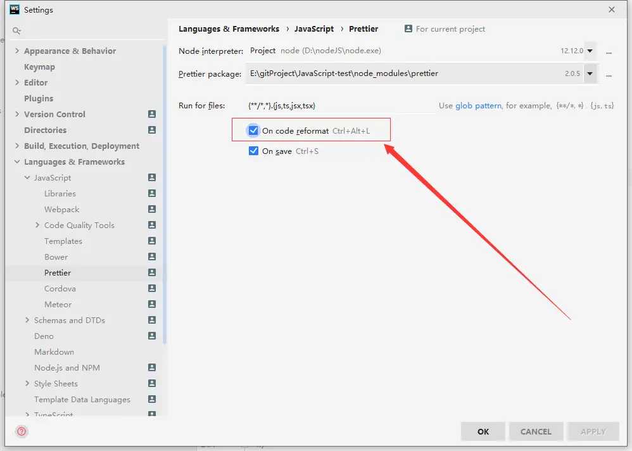The image size is (632, 451).
Task: Expand the Version Control section
Action: (x=17, y=114)
